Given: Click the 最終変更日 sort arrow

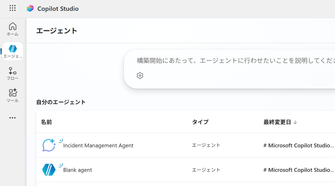Looking at the screenshot, I should click(x=295, y=122).
